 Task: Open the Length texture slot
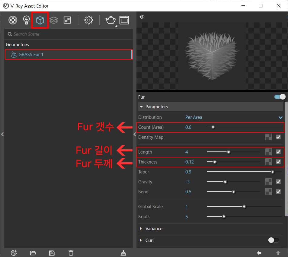coord(269,152)
